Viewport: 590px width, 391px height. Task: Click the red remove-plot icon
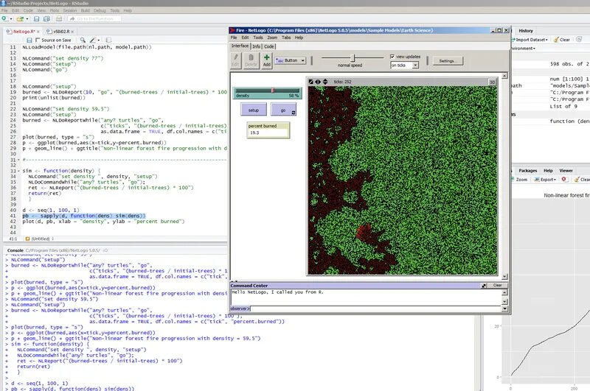click(x=563, y=179)
